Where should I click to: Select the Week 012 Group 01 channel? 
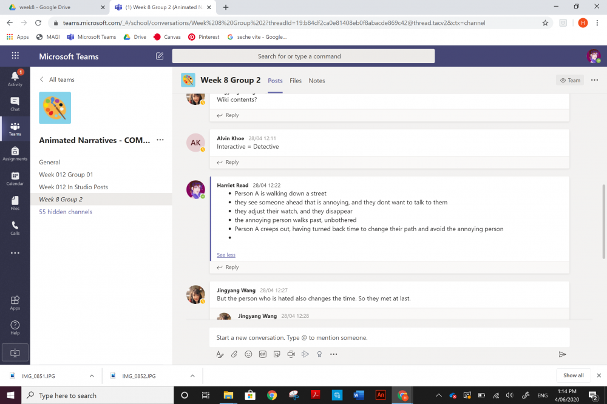click(66, 175)
